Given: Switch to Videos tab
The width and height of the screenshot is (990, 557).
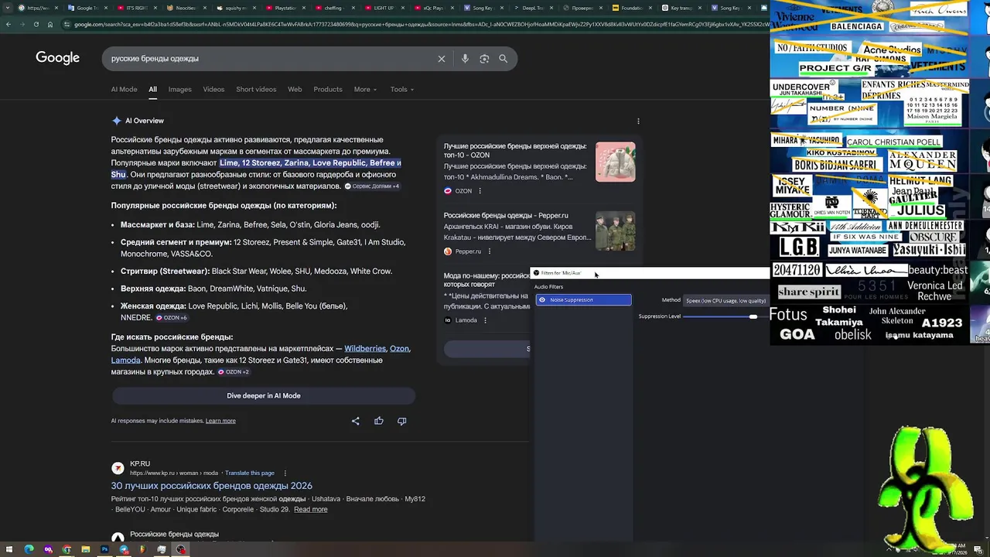Looking at the screenshot, I should [x=213, y=89].
